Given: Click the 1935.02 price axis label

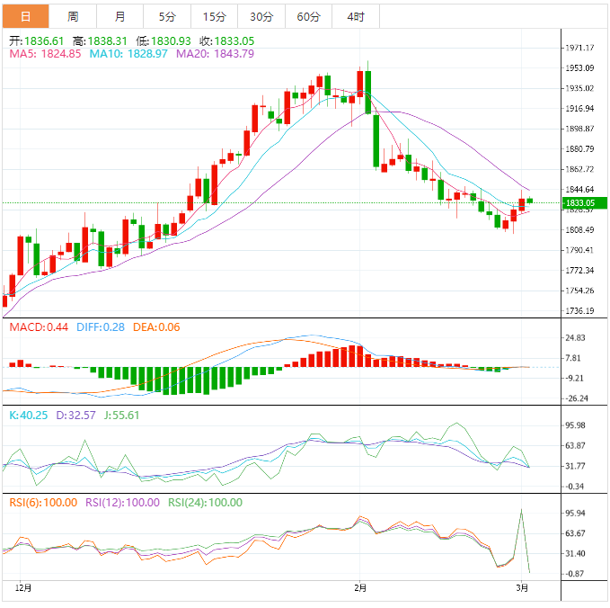Looking at the screenshot, I should click(579, 88).
